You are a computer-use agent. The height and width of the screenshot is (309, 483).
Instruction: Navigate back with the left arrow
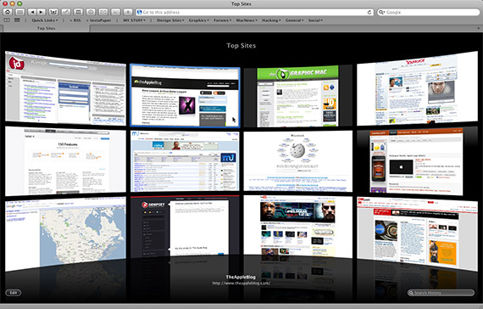[x=31, y=12]
